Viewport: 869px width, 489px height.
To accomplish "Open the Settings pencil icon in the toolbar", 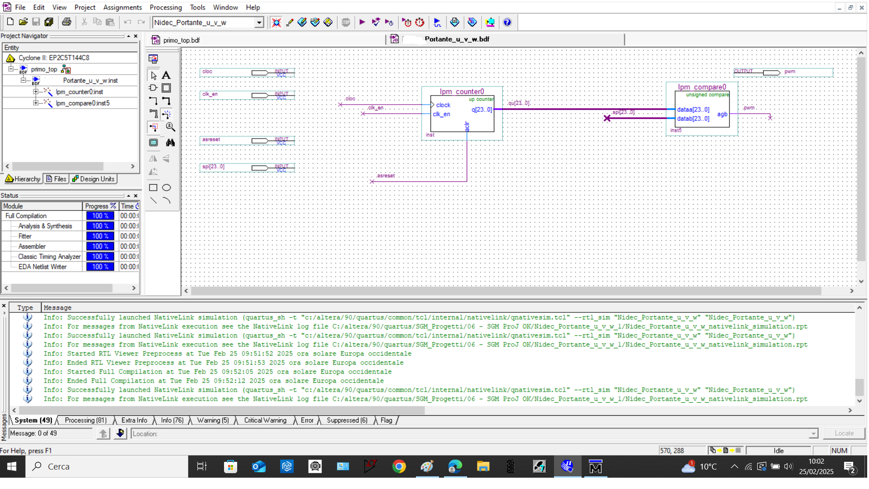I will (290, 22).
